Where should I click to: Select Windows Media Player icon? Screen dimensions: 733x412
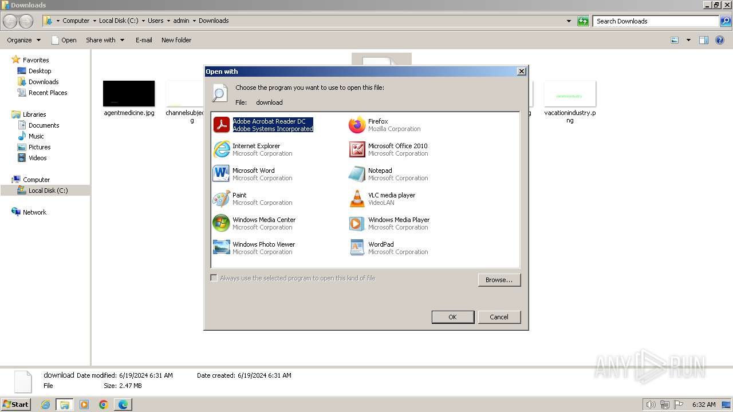(357, 223)
